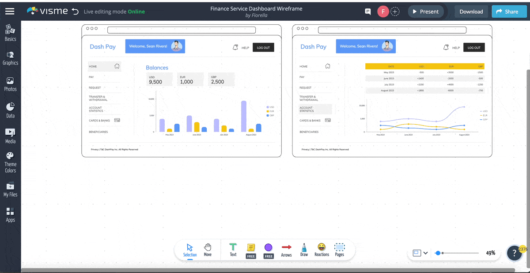Click the undo arrow icon
This screenshot has width=530, height=273.
pos(75,11)
